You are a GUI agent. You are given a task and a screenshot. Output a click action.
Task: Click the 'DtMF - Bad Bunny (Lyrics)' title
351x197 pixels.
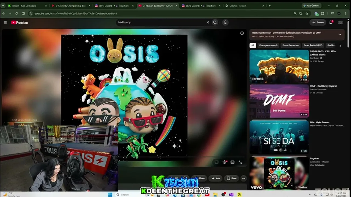tap(323, 86)
